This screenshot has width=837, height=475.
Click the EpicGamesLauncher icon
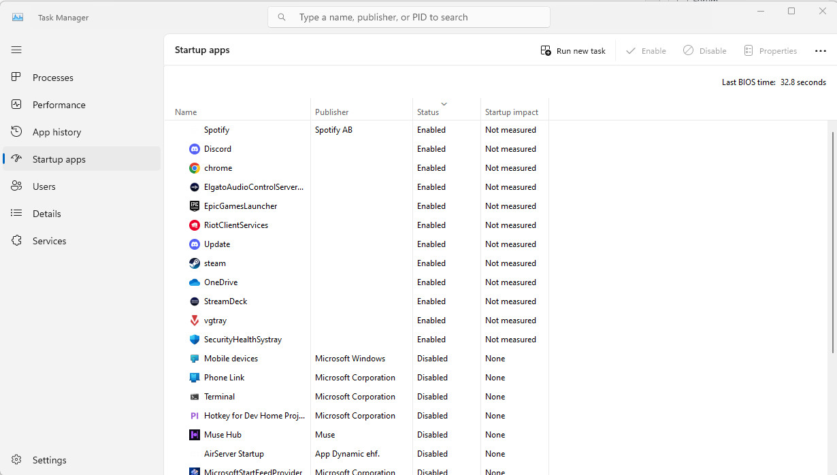(x=195, y=206)
